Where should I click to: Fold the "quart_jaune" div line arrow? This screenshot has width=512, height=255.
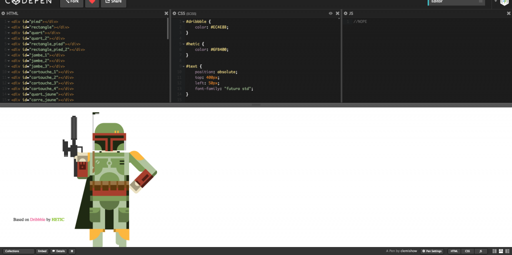(8, 94)
